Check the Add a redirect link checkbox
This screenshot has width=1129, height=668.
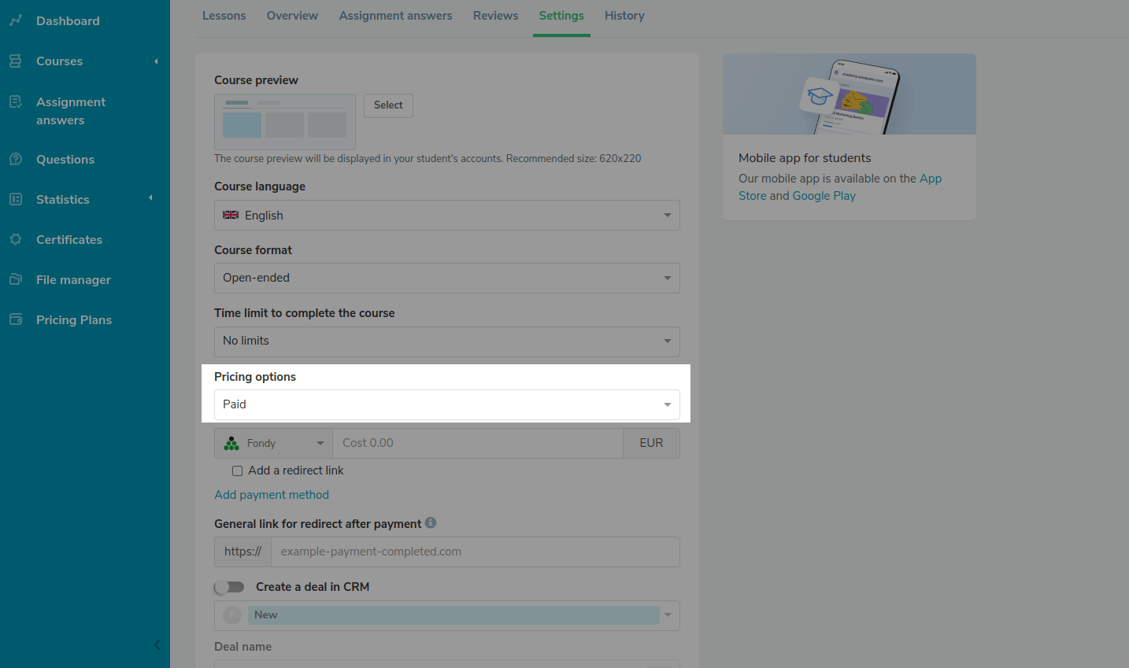[237, 471]
